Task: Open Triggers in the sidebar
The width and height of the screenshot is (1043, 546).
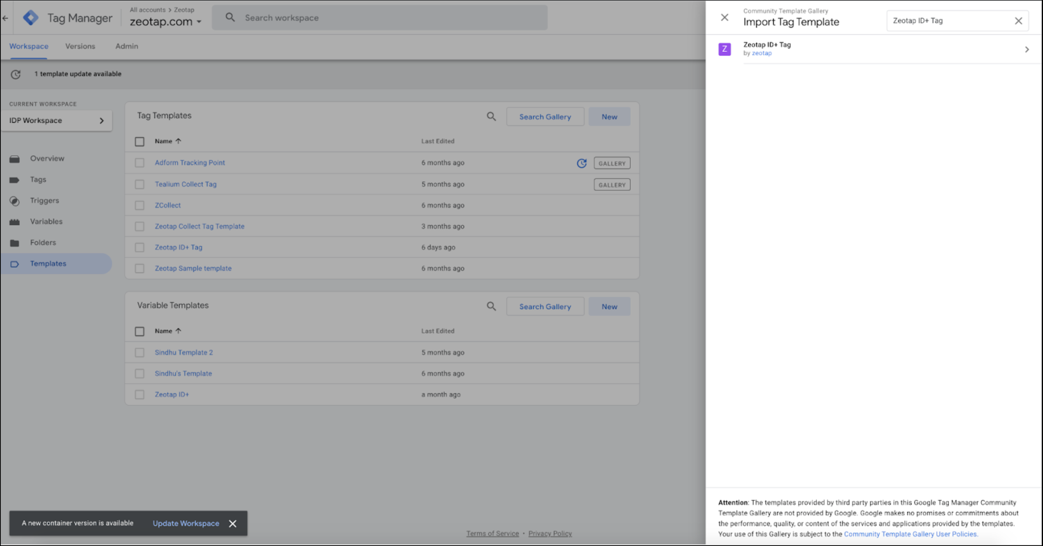Action: 44,201
